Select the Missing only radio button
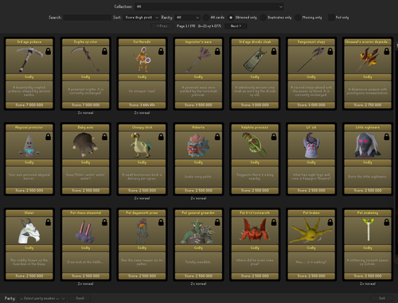 pos(298,17)
